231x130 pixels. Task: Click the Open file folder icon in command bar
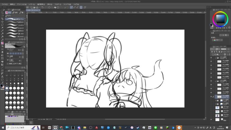(x=34, y=7)
